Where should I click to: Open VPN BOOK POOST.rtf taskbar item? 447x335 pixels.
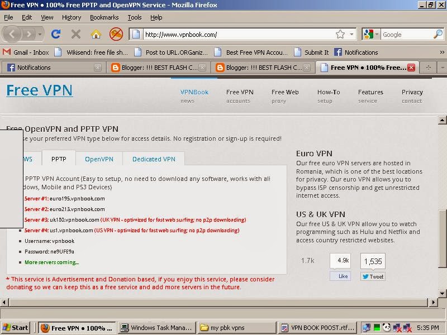tap(317, 328)
